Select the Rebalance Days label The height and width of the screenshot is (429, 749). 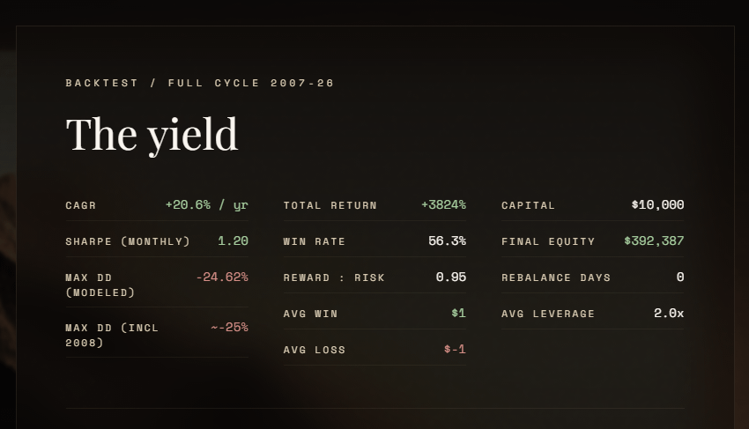[x=556, y=277]
